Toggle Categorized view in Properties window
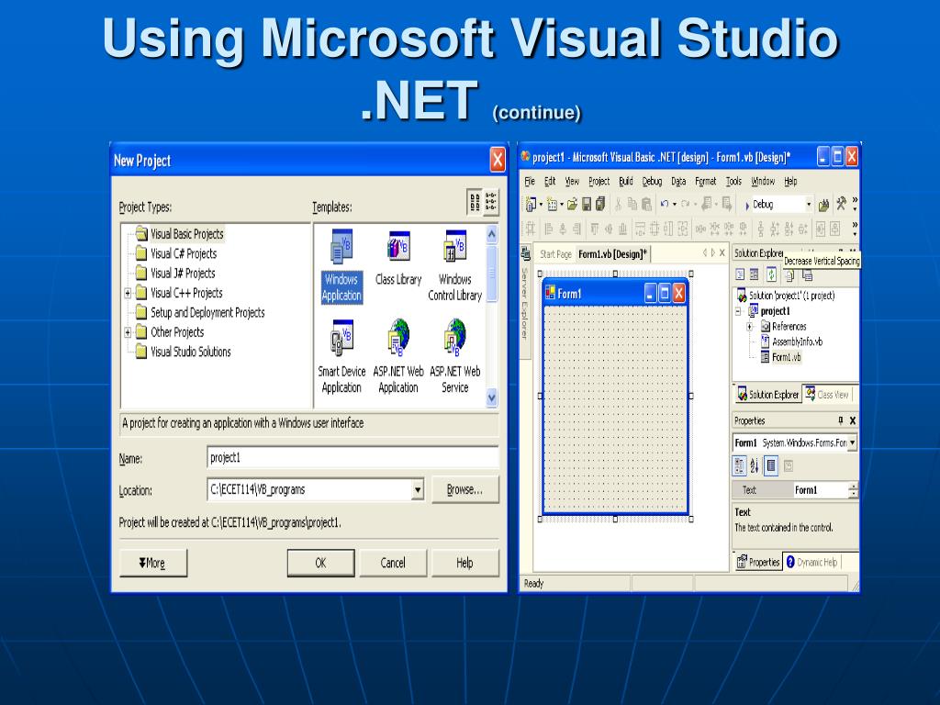Image resolution: width=940 pixels, height=705 pixels. (x=739, y=465)
